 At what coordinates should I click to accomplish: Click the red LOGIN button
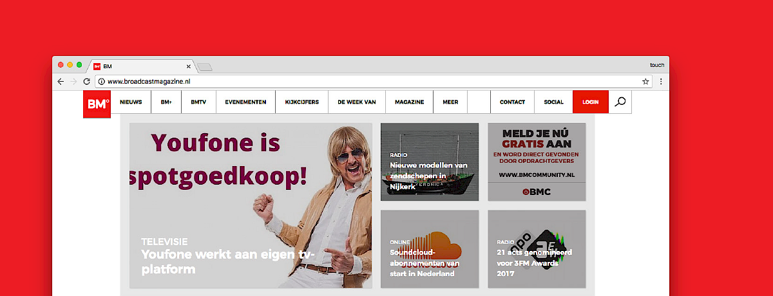click(590, 102)
